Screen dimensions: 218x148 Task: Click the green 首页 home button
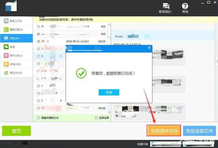pyautogui.click(x=16, y=131)
